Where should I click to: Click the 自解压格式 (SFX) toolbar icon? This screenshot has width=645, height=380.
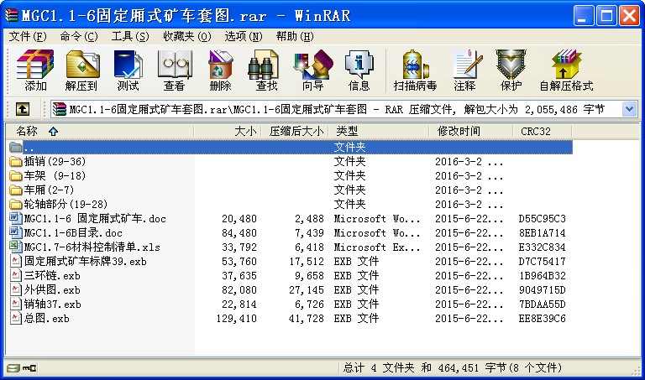click(566, 65)
